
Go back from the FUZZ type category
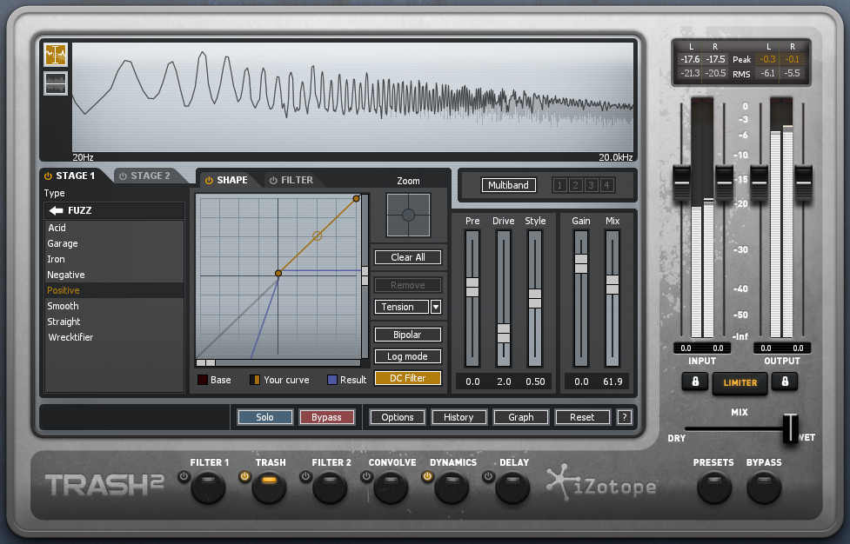coord(57,210)
